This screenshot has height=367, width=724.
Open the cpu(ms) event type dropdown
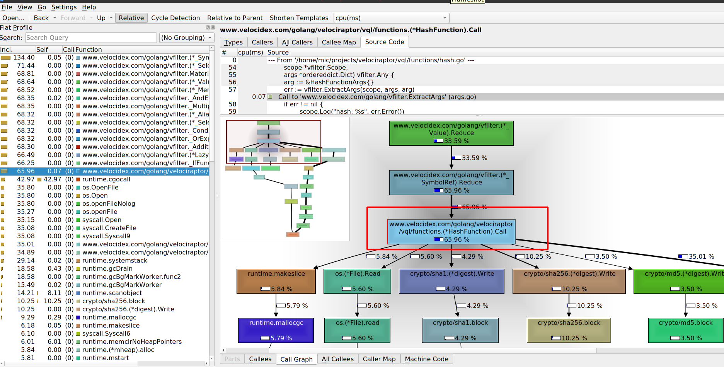click(x=391, y=18)
